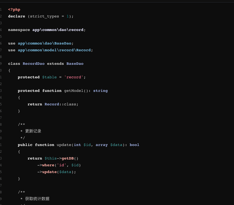Click return before Record::class

click(x=35, y=104)
